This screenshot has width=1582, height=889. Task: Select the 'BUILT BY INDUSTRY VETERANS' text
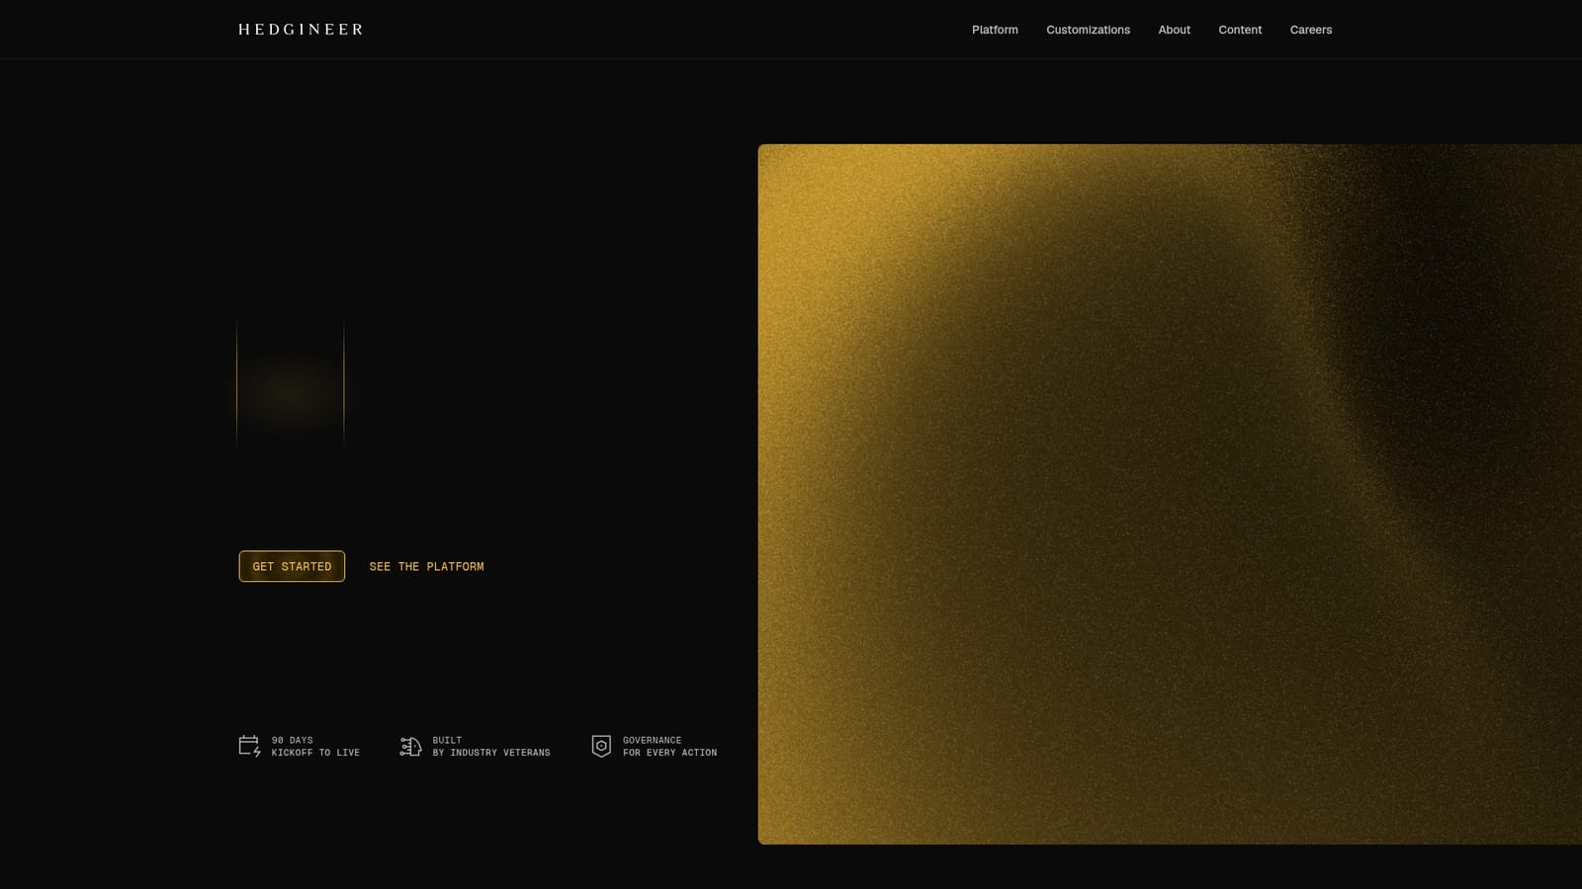491,746
